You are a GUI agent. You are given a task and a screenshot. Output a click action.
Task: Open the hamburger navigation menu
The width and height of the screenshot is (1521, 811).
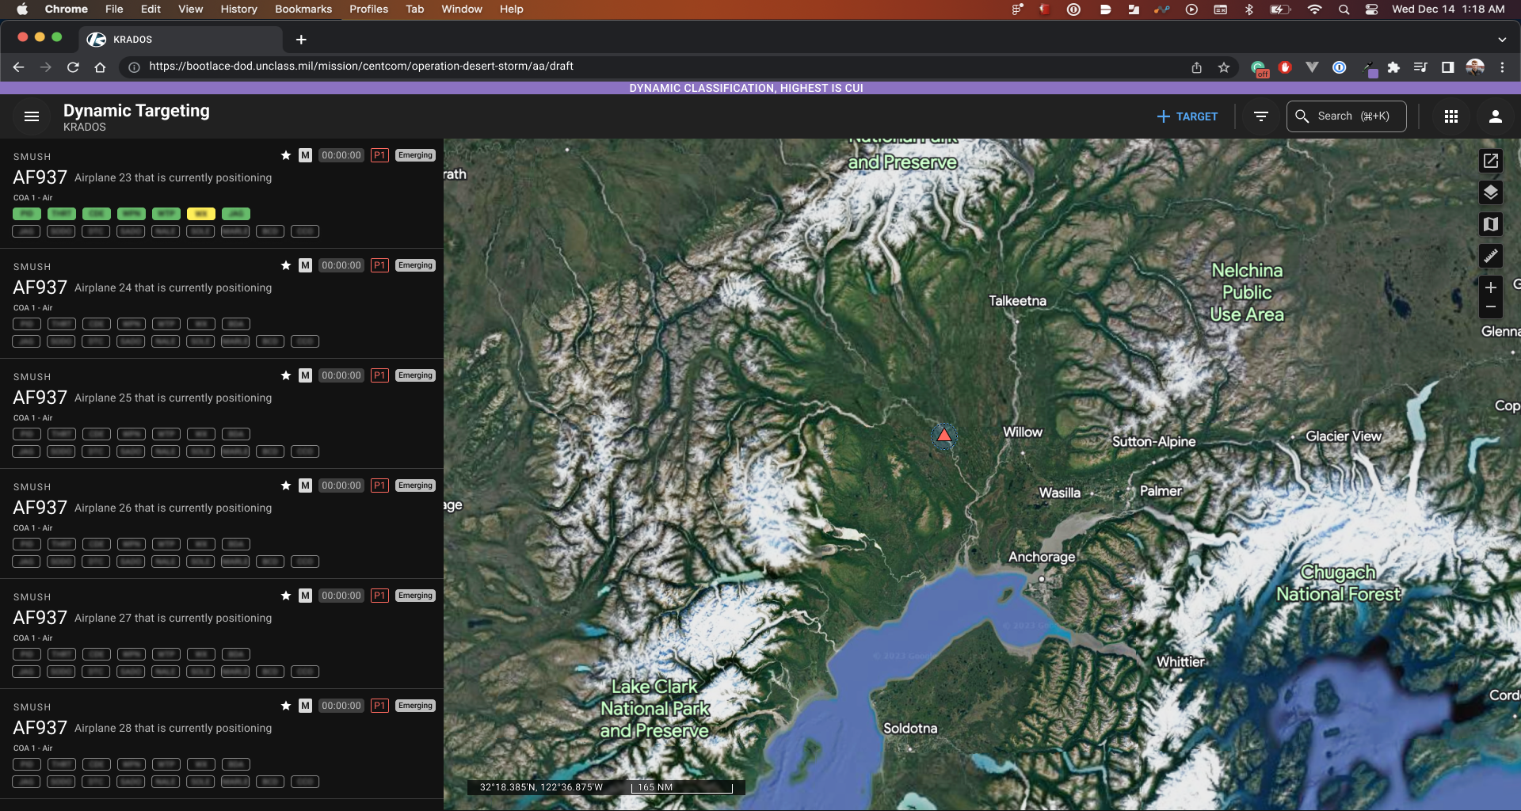(32, 116)
